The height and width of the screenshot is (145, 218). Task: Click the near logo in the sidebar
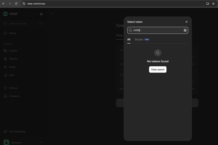click(11, 14)
